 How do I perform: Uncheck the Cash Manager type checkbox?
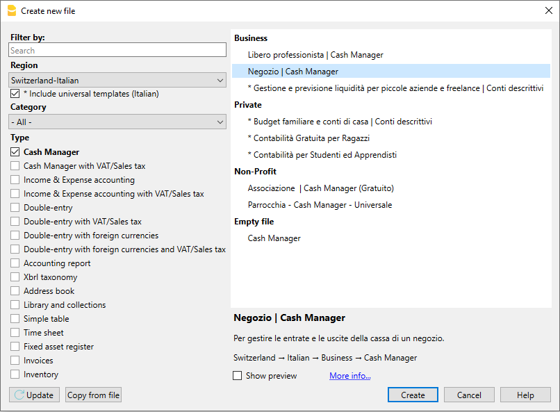[x=15, y=152]
